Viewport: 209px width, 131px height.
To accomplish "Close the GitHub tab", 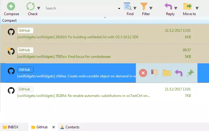I will (54, 127).
